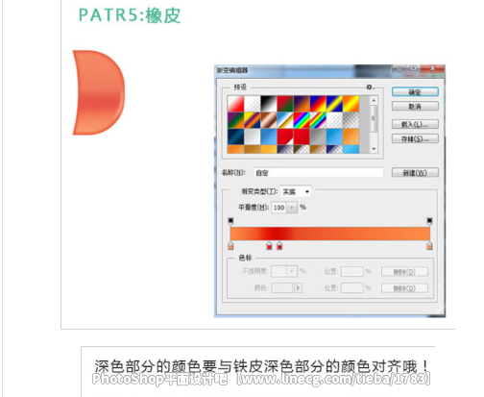
Task: Cancel with the 取消 button
Action: [x=415, y=107]
